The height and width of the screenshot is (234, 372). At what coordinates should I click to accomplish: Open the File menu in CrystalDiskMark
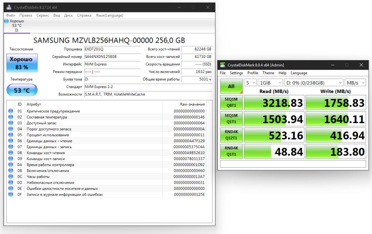223,73
